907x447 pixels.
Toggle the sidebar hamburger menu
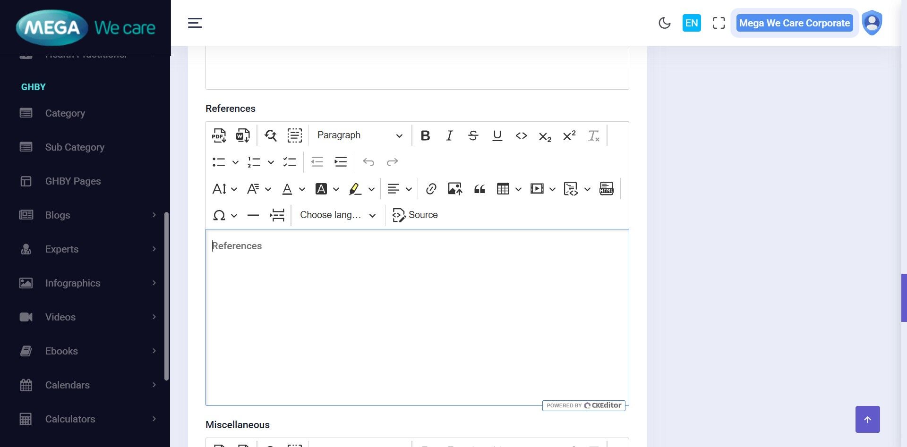195,23
